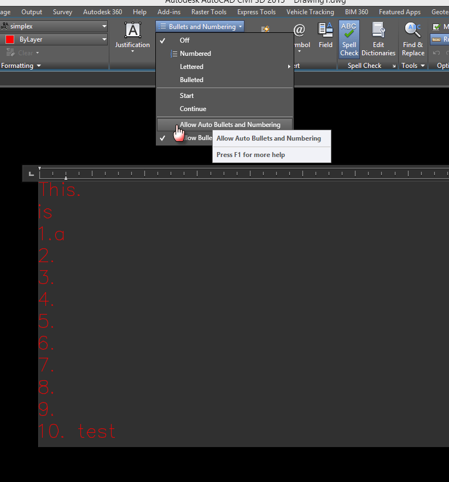Open the Express Tools menu
This screenshot has width=449, height=482.
click(256, 11)
